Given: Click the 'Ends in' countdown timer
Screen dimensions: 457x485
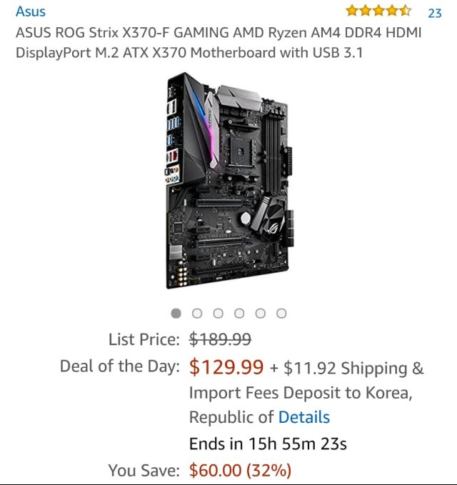Looking at the screenshot, I should point(268,444).
